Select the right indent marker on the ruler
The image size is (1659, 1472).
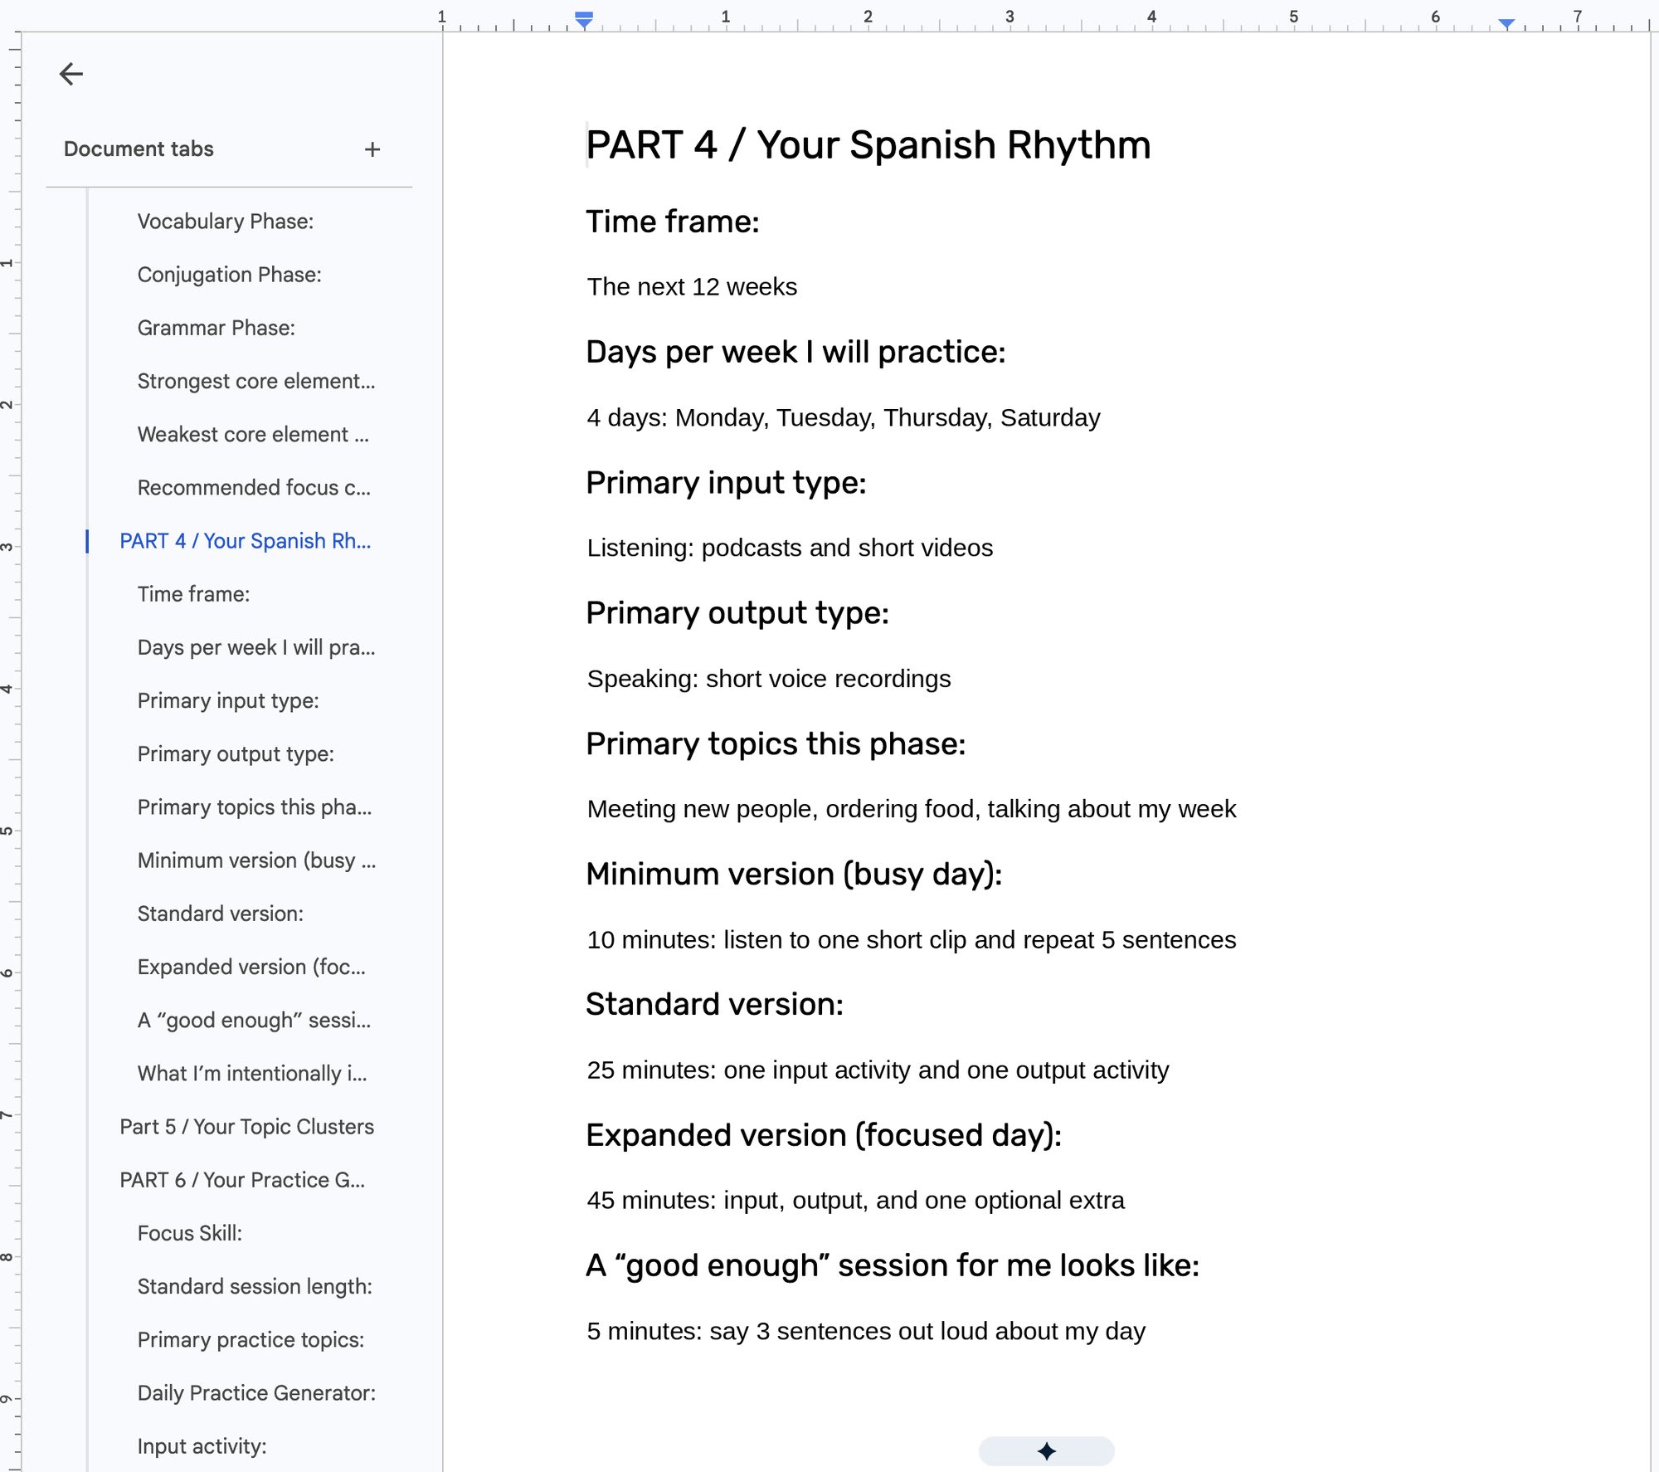pyautogui.click(x=1506, y=24)
